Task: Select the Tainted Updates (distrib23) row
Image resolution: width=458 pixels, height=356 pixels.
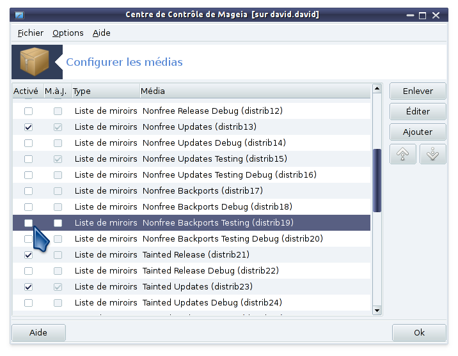Action: point(191,286)
